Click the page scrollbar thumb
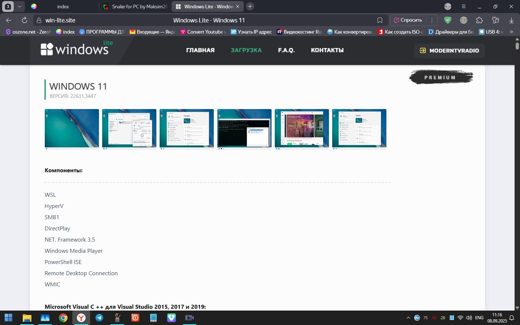This screenshot has height=325, width=520. pyautogui.click(x=517, y=46)
